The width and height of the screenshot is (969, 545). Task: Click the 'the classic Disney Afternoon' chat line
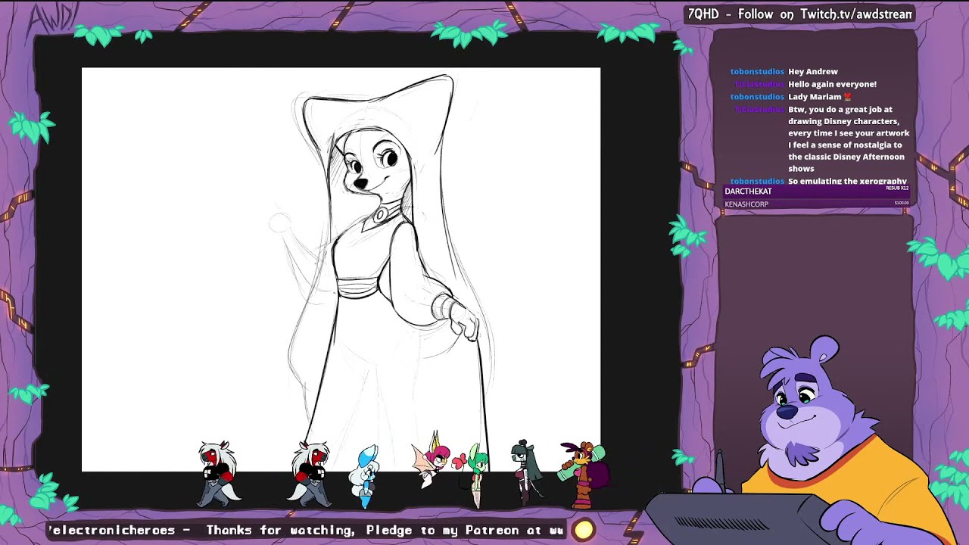[846, 157]
